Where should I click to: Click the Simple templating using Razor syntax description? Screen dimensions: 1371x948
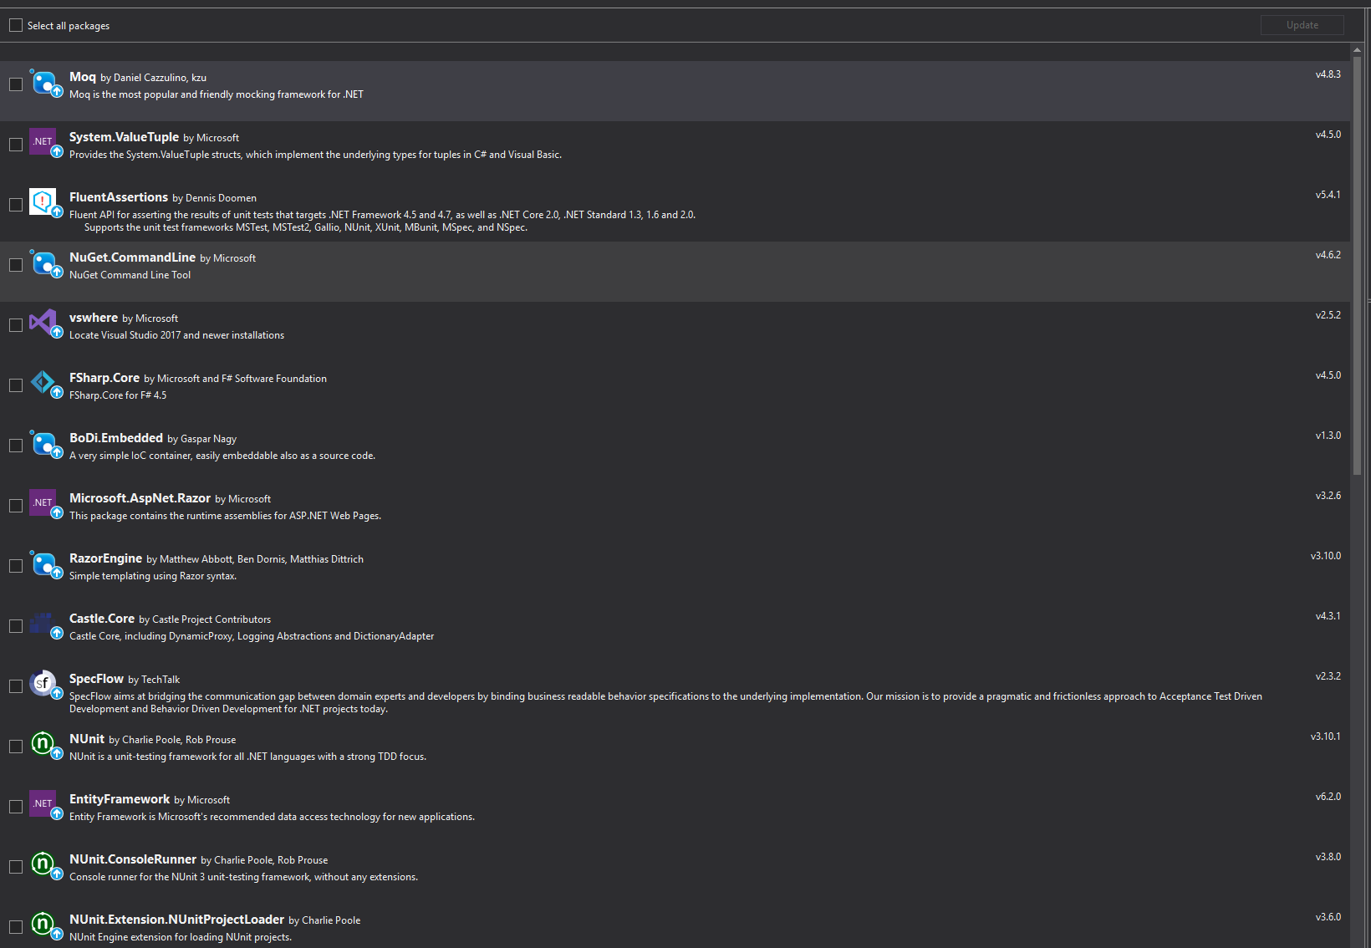click(153, 576)
